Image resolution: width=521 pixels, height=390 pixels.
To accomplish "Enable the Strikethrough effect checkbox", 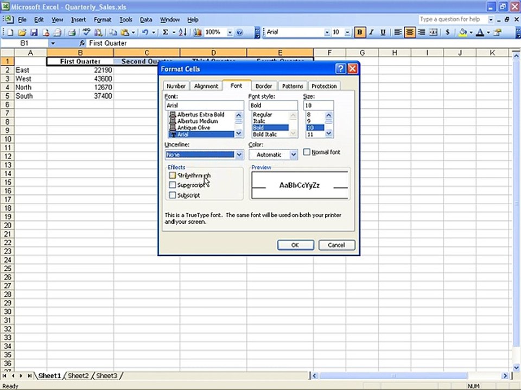I will [x=172, y=175].
